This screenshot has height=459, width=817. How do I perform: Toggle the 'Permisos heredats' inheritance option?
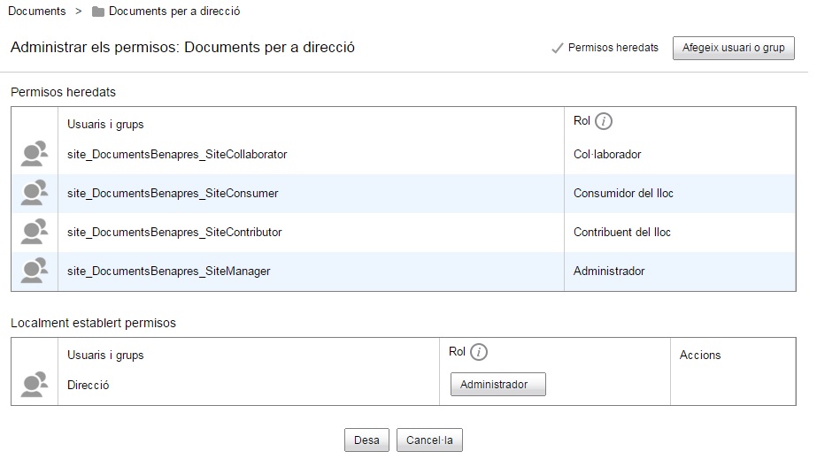click(x=605, y=48)
